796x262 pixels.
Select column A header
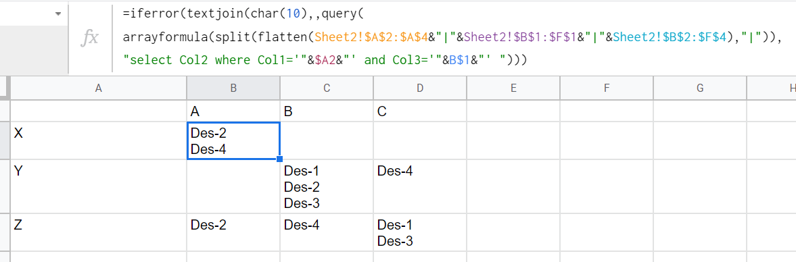(x=99, y=88)
